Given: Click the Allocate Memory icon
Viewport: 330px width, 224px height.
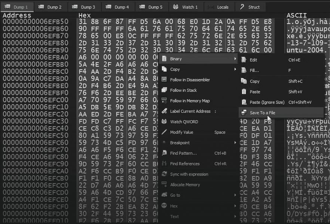Looking at the screenshot, I should pyautogui.click(x=164, y=185).
